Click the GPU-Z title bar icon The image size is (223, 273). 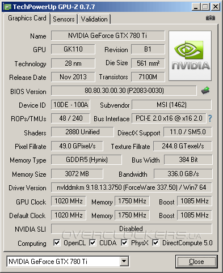click(8, 7)
